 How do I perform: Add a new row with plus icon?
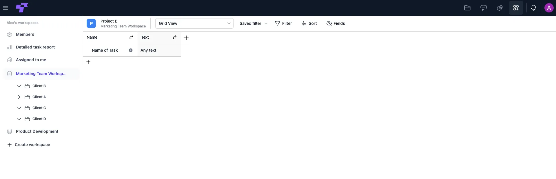[x=88, y=62]
